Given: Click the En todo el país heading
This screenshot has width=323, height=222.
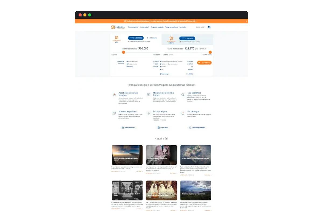Looking at the screenshot, I should click(160, 111).
